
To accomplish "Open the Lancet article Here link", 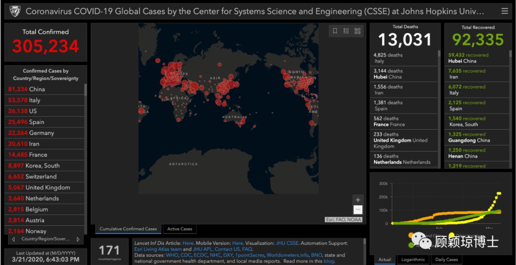I will click(188, 243).
